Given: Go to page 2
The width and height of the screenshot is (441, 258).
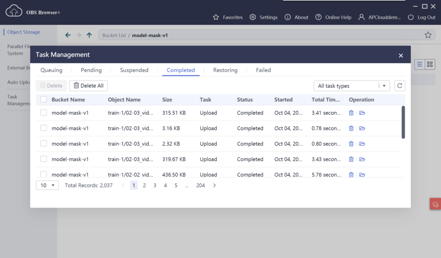Looking at the screenshot, I should [144, 185].
